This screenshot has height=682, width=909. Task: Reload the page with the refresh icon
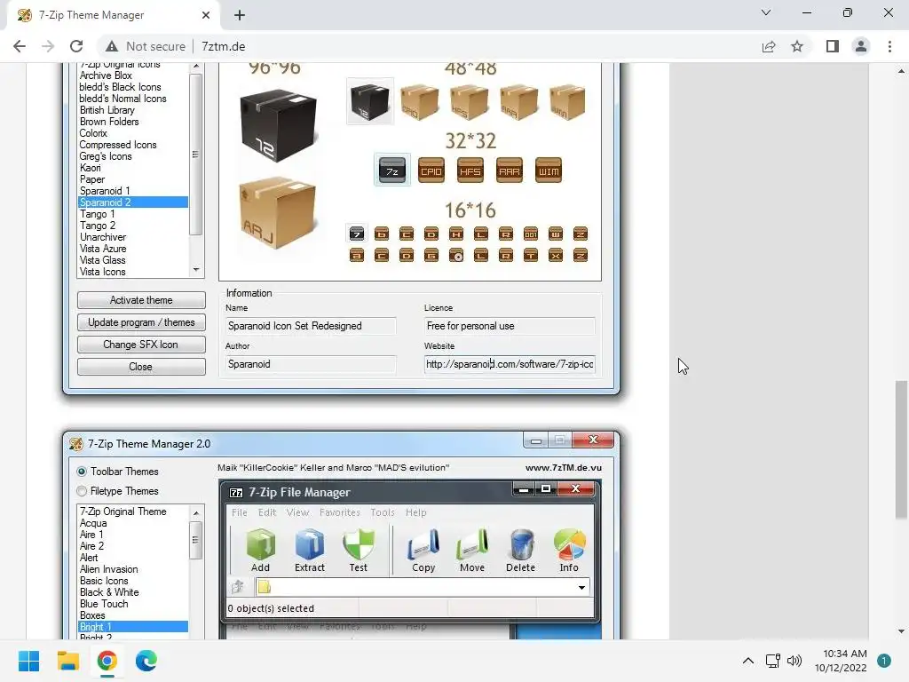click(76, 46)
